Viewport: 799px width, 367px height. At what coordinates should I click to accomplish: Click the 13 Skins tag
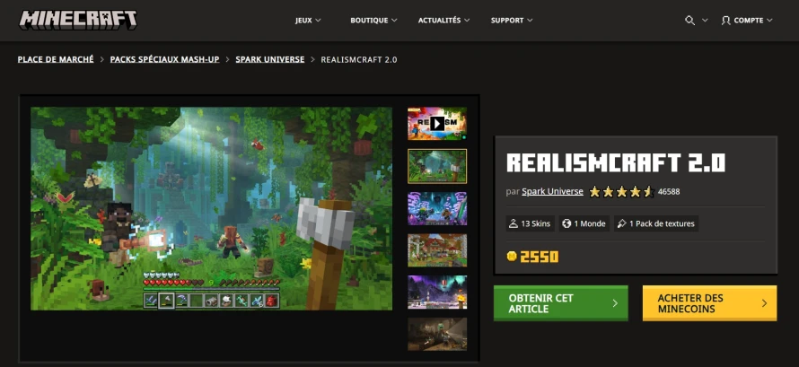530,223
